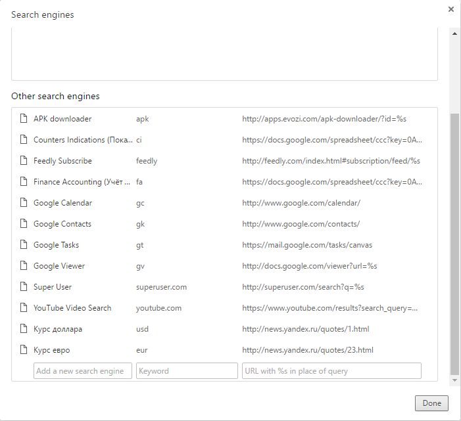The height and width of the screenshot is (421, 461).
Task: Click the page icon beside YouTube Video Search
Action: (24, 307)
